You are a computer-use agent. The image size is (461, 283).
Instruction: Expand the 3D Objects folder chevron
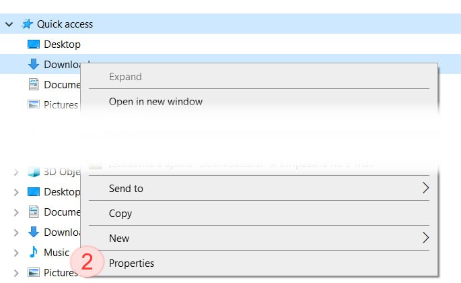(15, 172)
